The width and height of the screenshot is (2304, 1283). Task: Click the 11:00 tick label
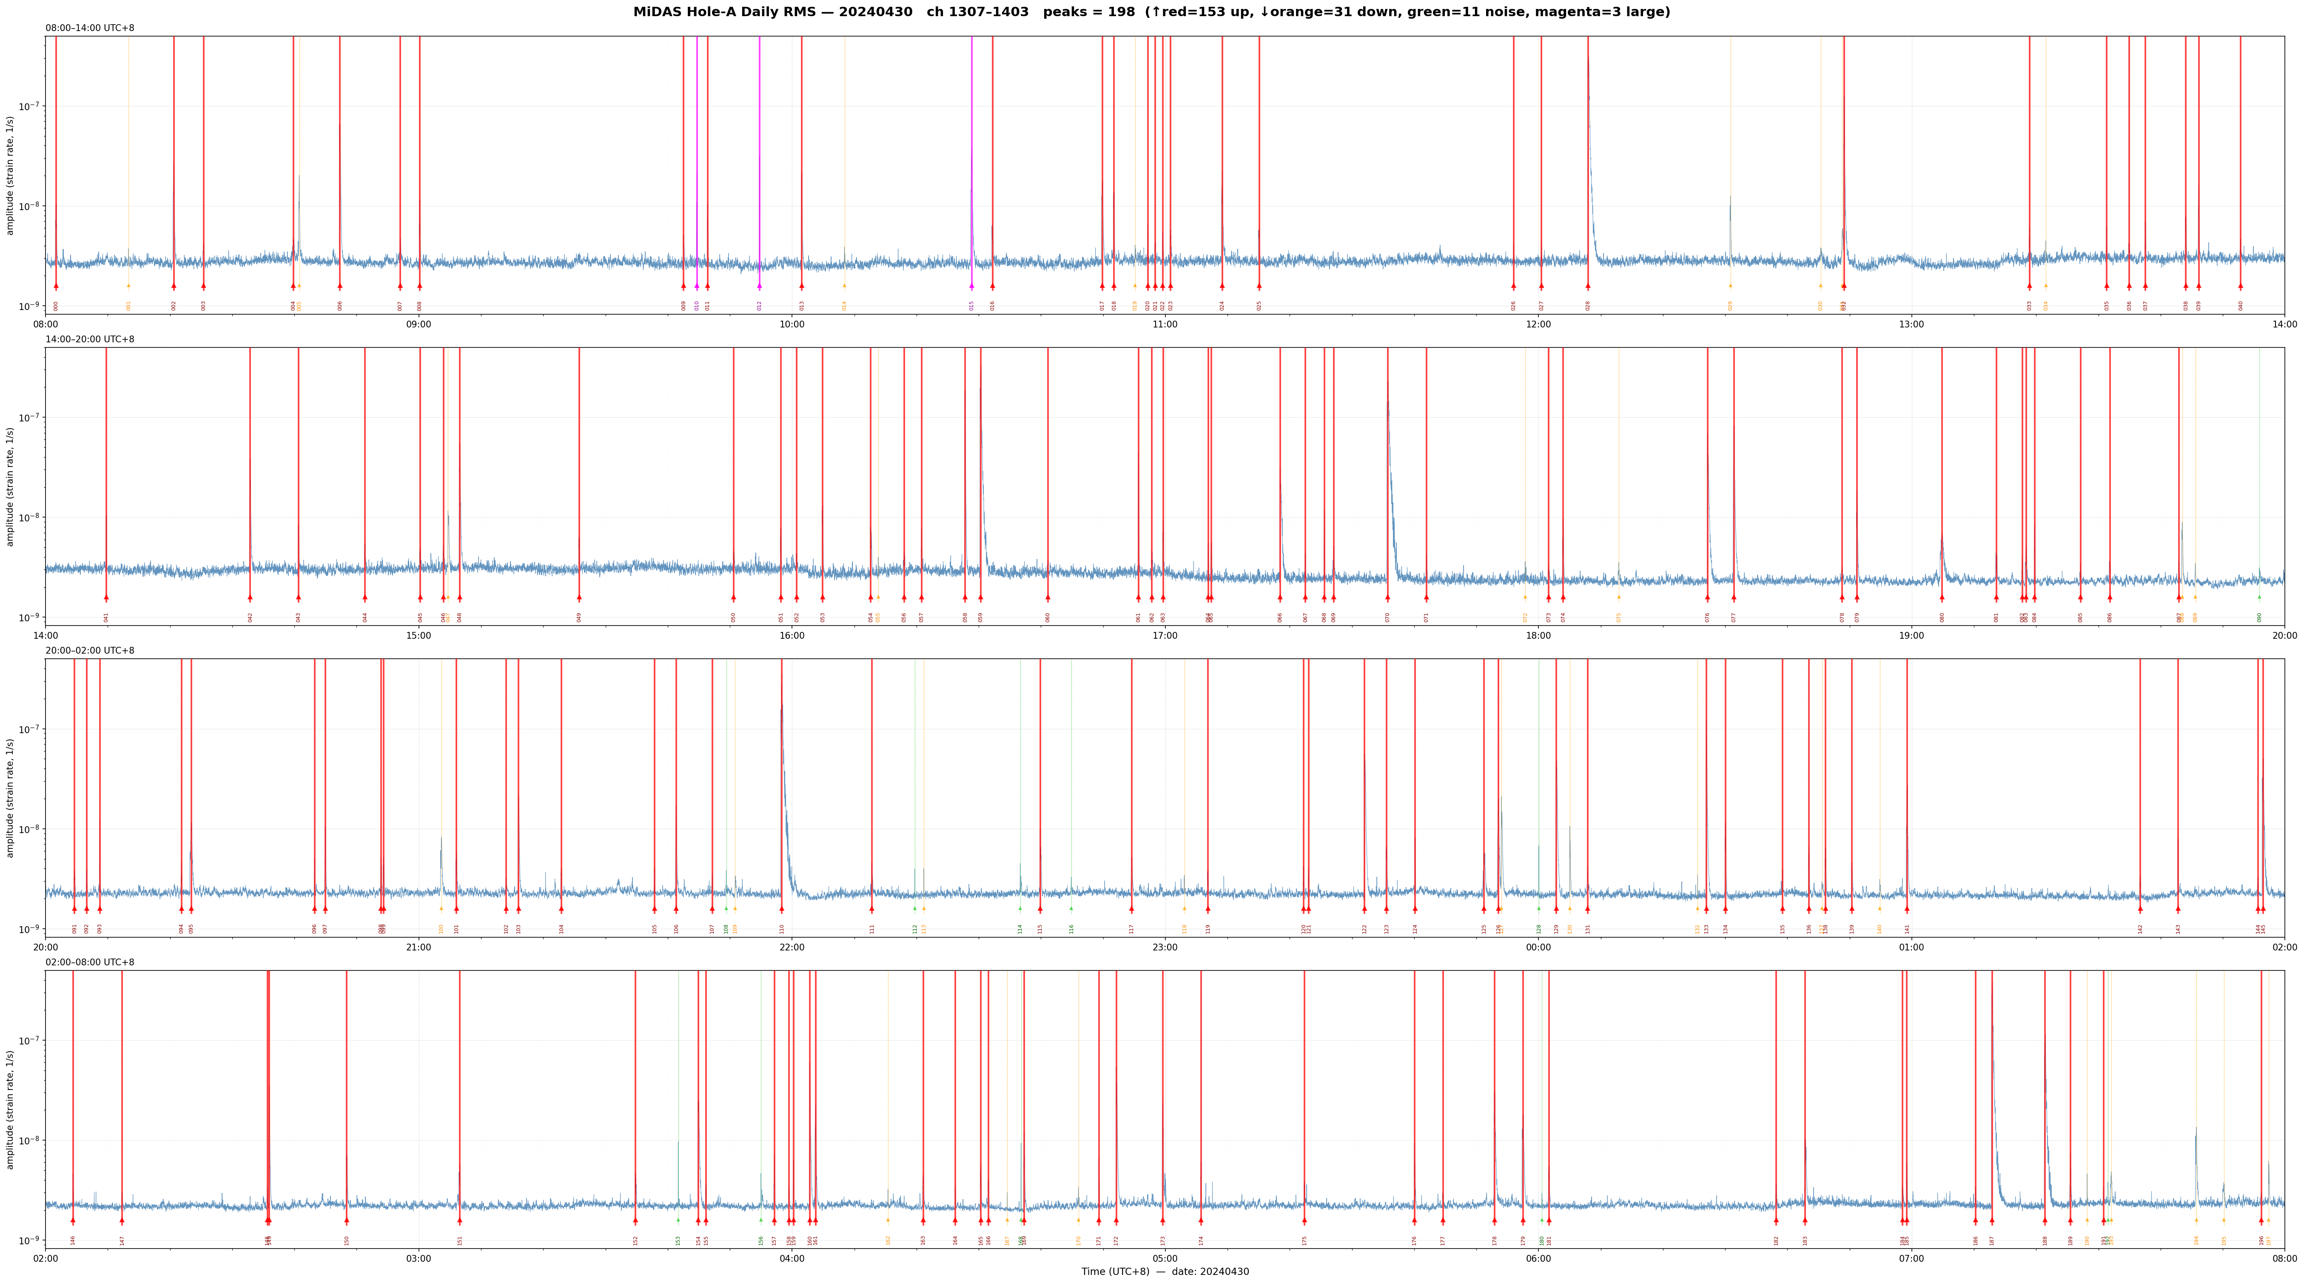pos(1165,324)
